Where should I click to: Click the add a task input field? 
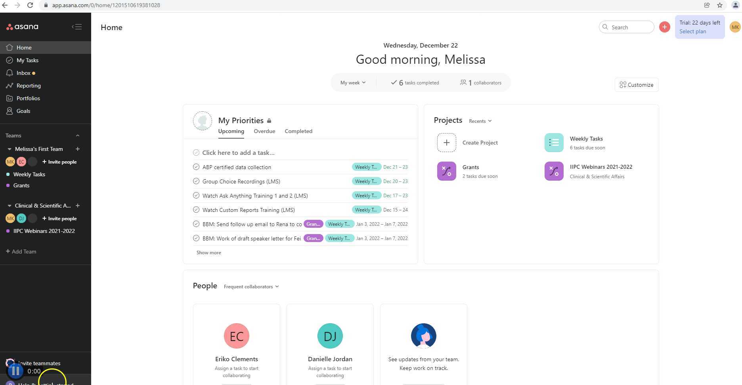click(238, 152)
